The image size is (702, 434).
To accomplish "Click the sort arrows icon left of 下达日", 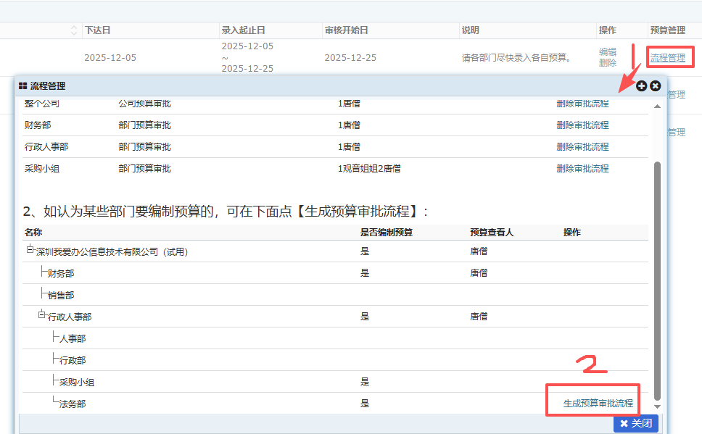I will 74,30.
